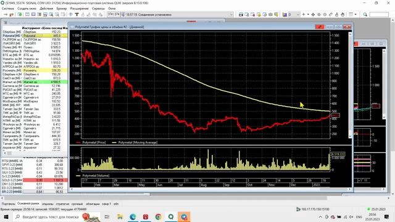Click the magnifier search icon next to the search box
The width and height of the screenshot is (395, 222).
click(x=365, y=15)
